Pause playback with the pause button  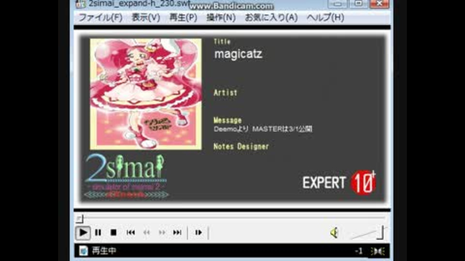(98, 232)
